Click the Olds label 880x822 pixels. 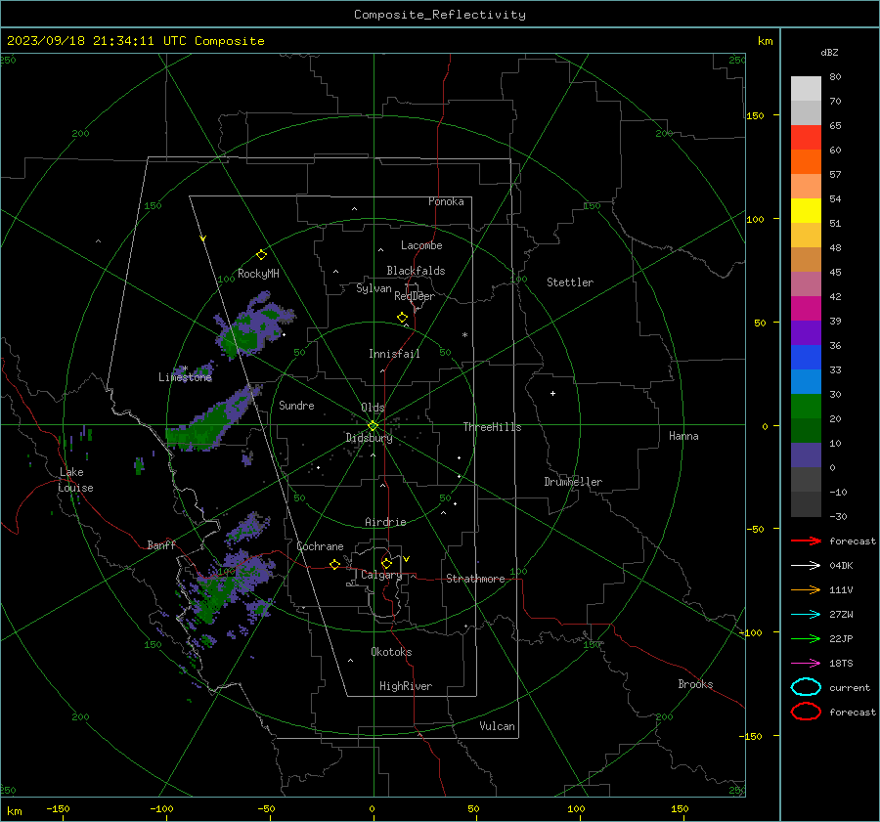(x=373, y=408)
